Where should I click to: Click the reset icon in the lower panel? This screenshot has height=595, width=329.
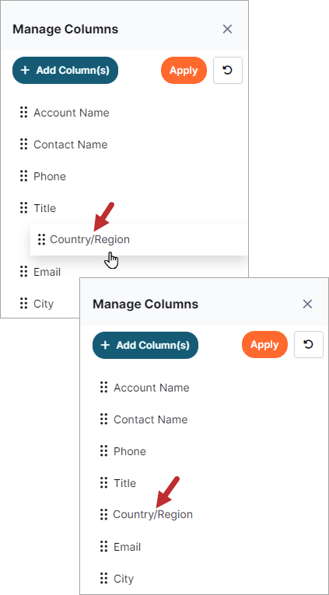[x=309, y=345]
